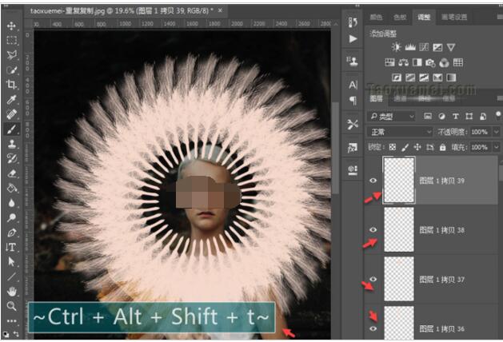
Task: Add an Exposure adjustment
Action: [x=437, y=47]
